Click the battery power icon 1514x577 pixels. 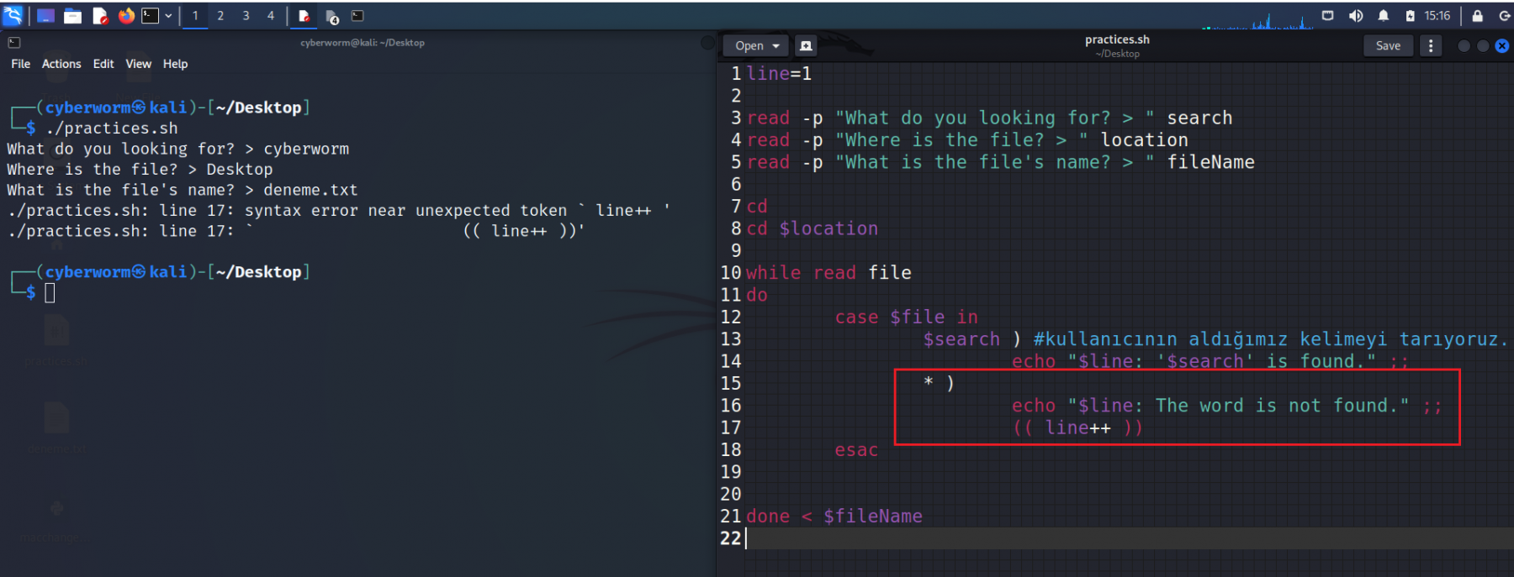point(1411,15)
